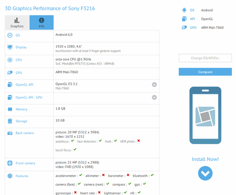
Task: Click the OS row icon in info table
Action: (x=10, y=35)
